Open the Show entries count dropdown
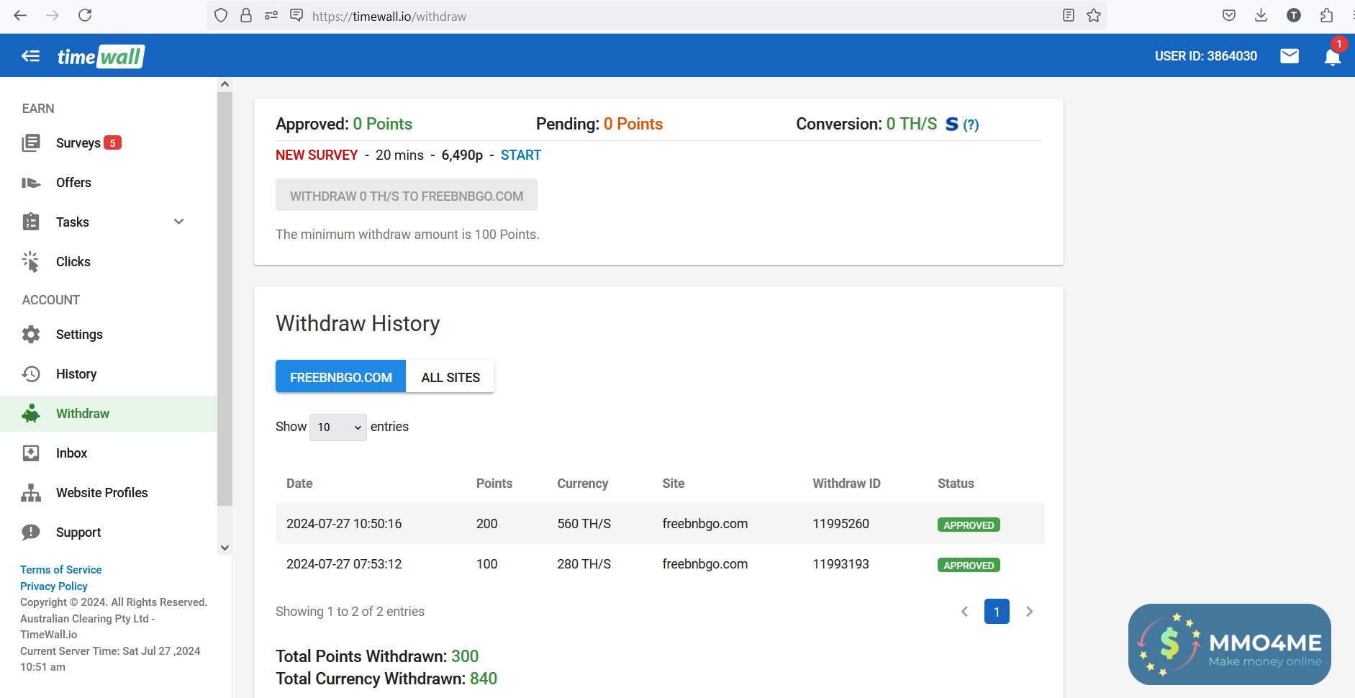The image size is (1355, 698). coord(337,427)
